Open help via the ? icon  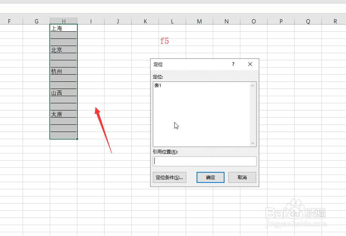click(233, 64)
